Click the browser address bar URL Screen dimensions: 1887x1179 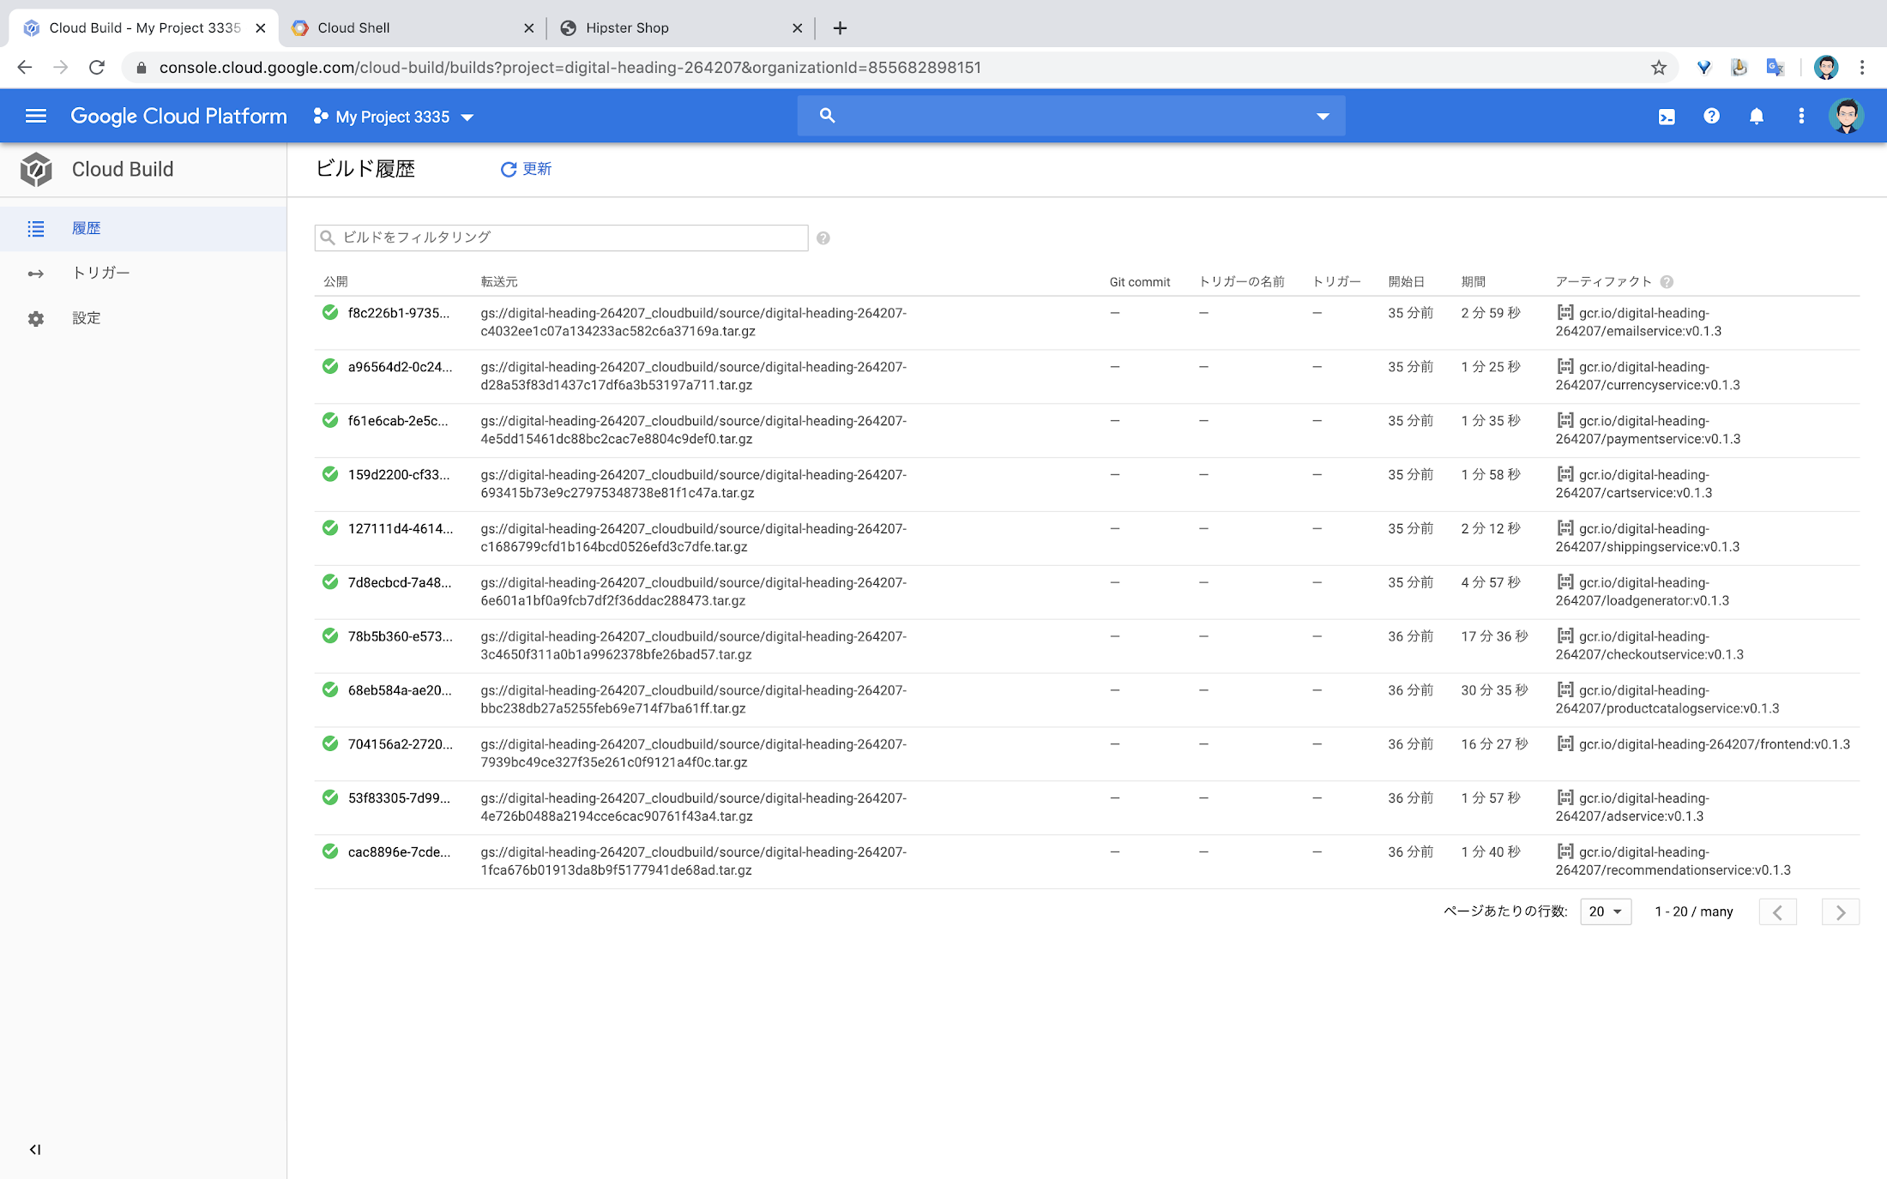point(570,68)
